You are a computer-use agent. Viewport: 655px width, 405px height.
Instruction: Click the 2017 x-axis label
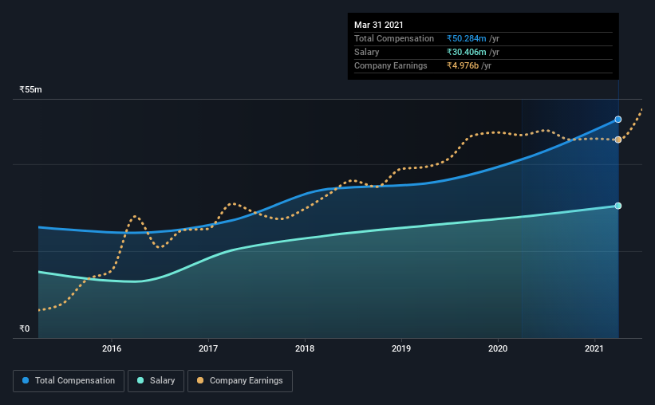pyautogui.click(x=208, y=348)
